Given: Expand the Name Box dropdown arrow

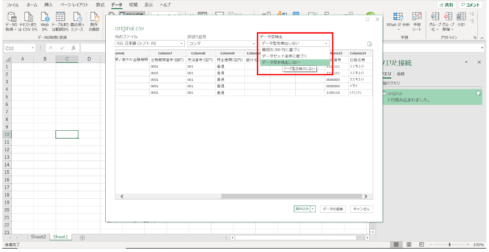Looking at the screenshot, I should (33, 48).
